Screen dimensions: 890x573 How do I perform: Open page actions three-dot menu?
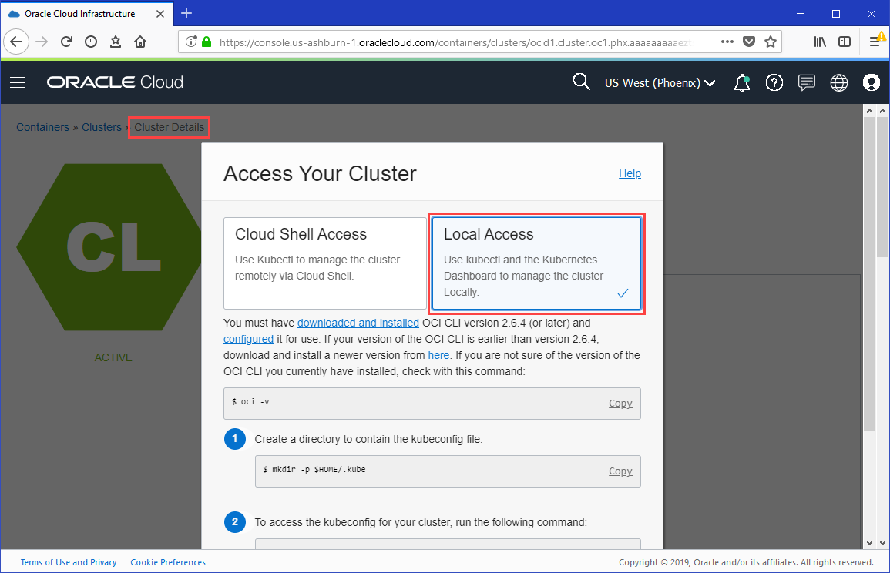point(727,42)
